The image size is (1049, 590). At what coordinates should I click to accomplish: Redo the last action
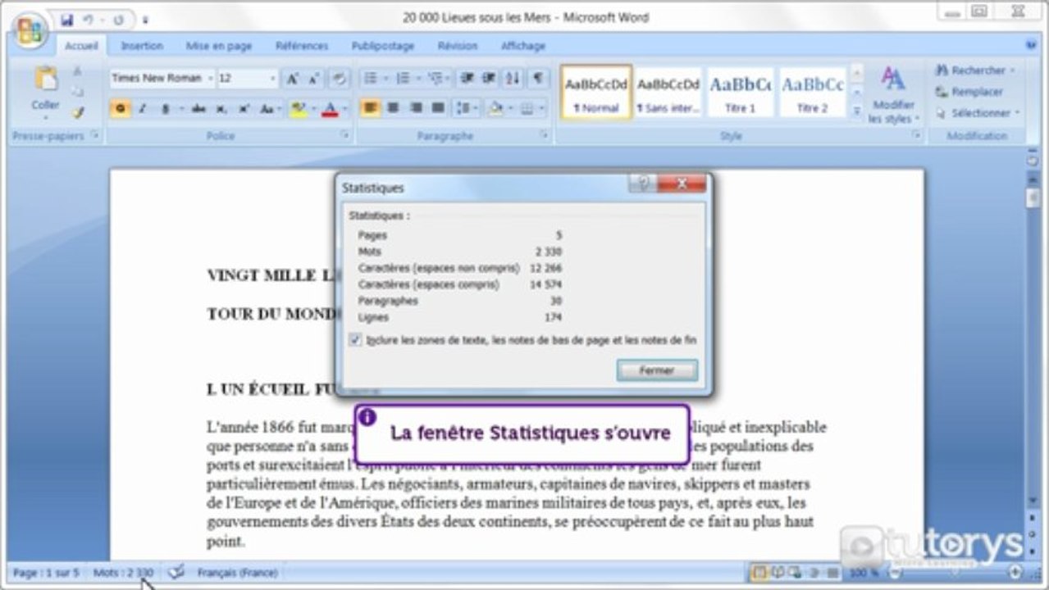pos(118,19)
